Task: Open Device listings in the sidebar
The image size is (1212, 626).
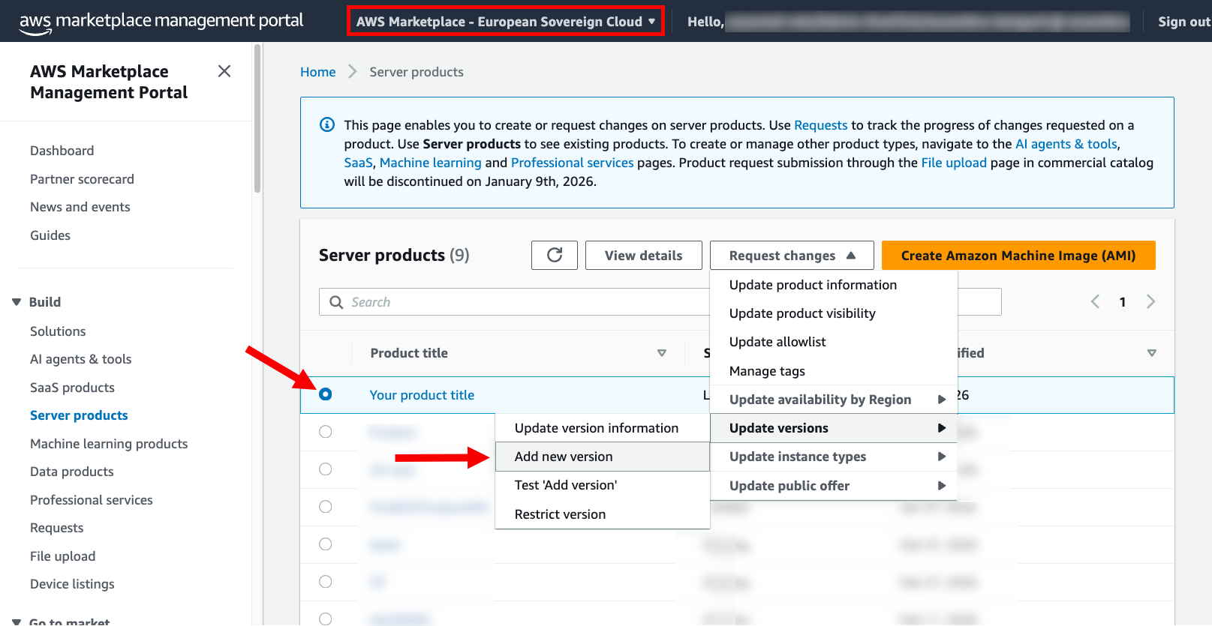Action: (72, 584)
